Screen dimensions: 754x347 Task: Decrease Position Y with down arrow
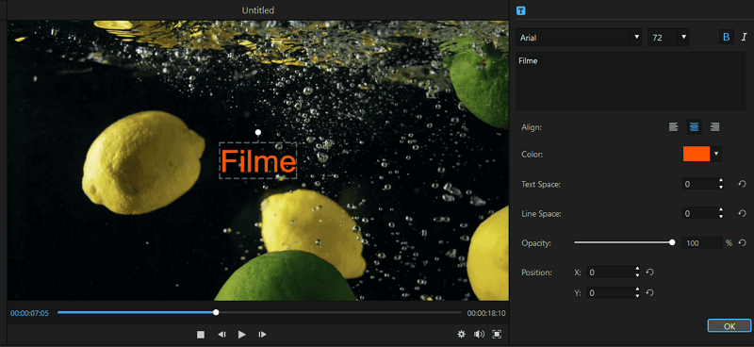638,296
